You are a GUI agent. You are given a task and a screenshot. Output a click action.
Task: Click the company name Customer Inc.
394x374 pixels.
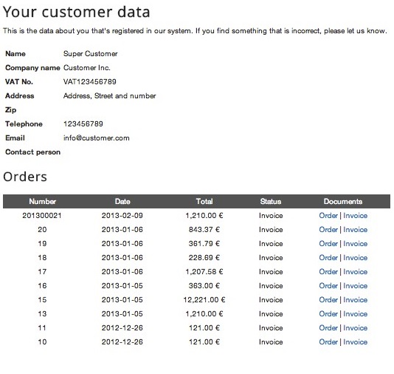tap(86, 68)
